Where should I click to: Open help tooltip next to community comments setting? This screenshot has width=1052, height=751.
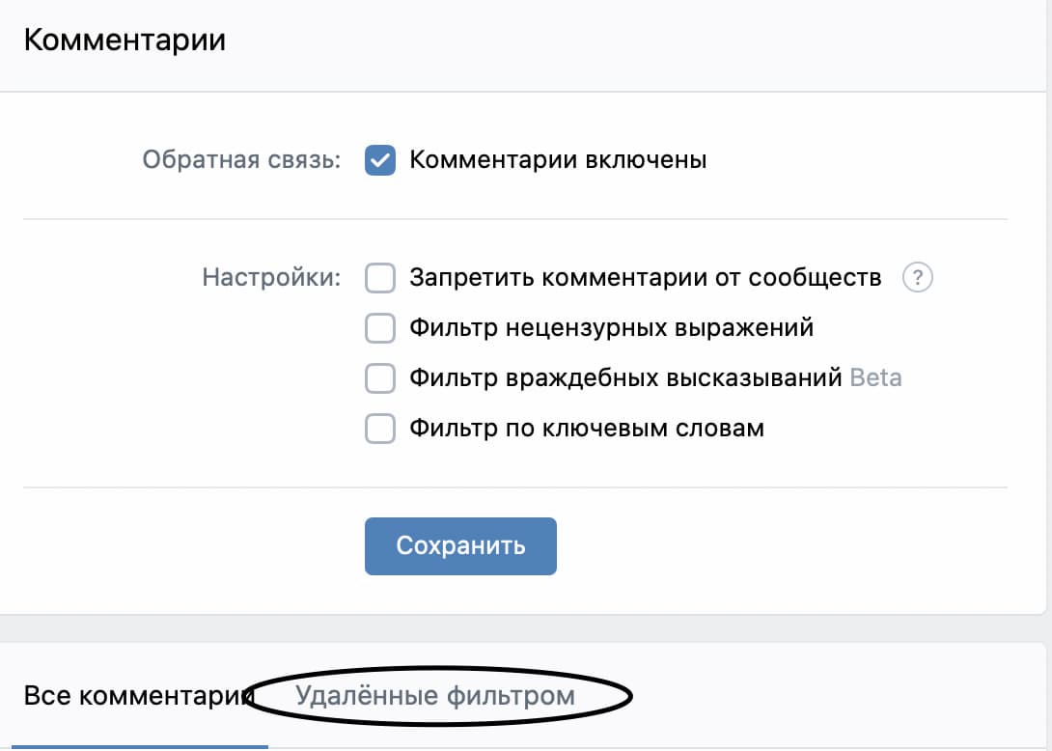pyautogui.click(x=918, y=278)
